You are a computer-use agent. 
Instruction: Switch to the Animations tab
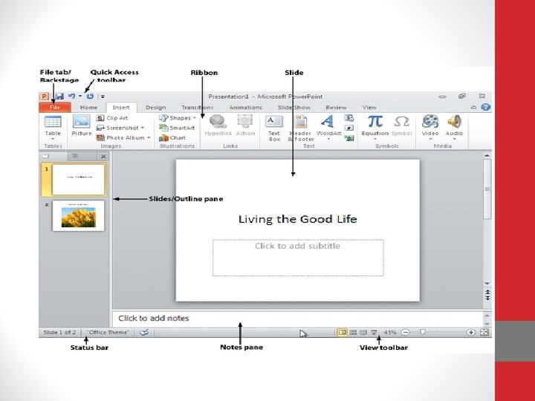(246, 108)
